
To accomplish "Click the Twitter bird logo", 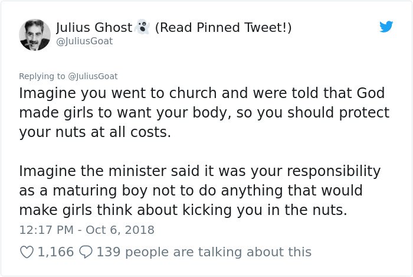I will coord(386,27).
